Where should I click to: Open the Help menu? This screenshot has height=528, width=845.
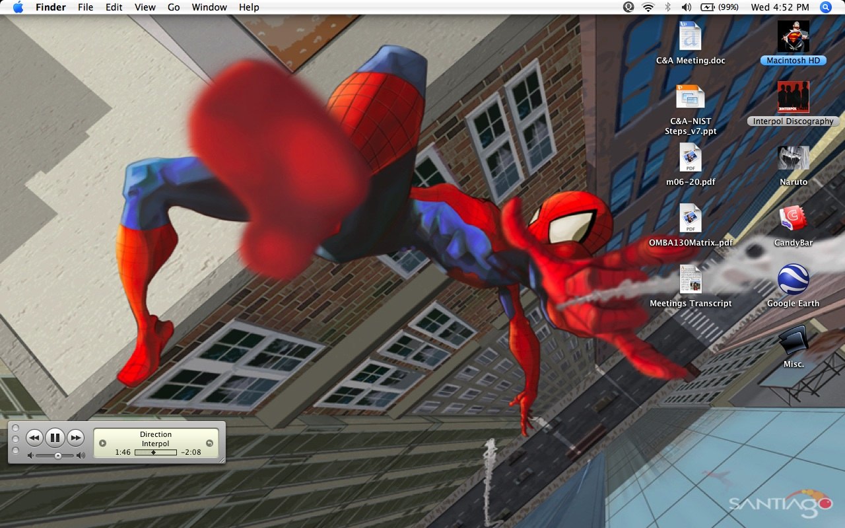click(249, 7)
